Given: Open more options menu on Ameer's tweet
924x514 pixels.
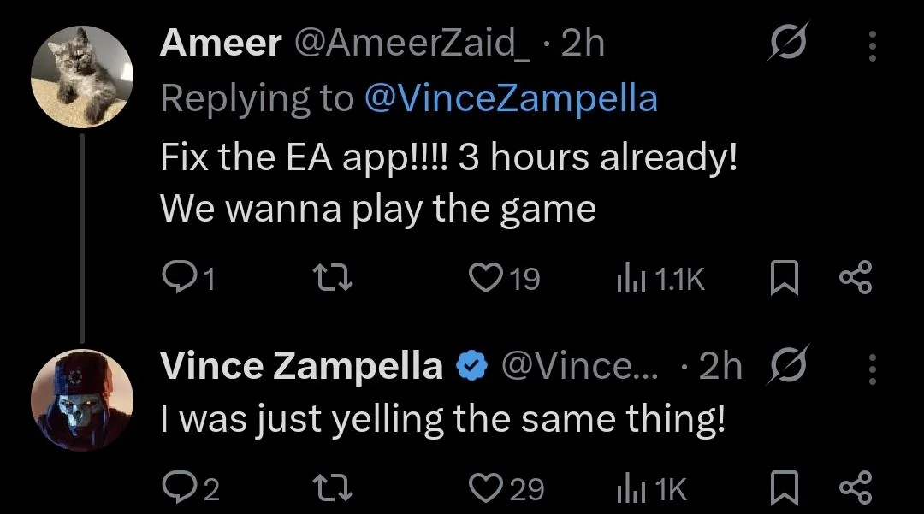Looking at the screenshot, I should point(872,46).
